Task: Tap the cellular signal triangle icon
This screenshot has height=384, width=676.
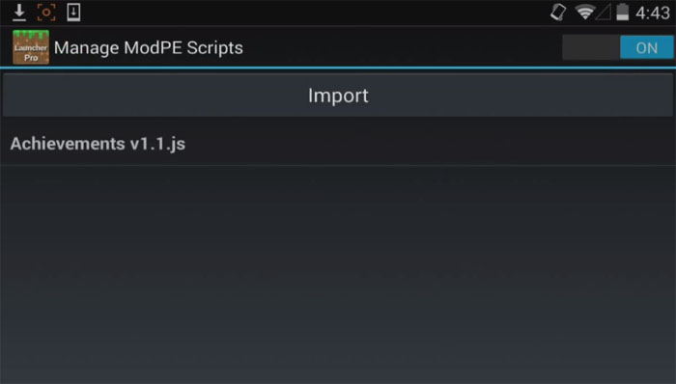Action: (604, 13)
